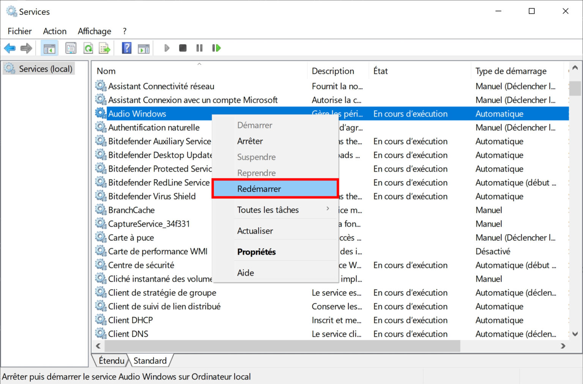Open service properties via the Properties toolbar icon
Image resolution: width=583 pixels, height=384 pixels.
(71, 48)
